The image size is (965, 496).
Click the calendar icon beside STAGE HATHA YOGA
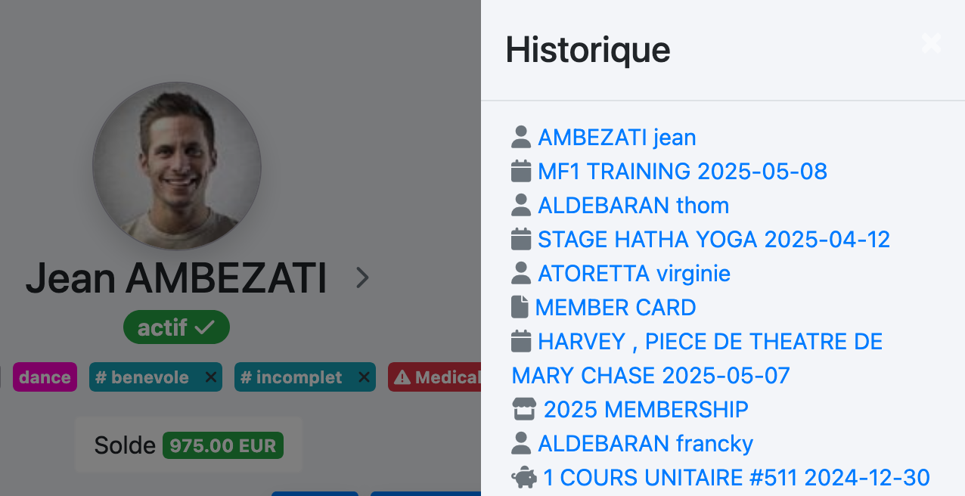tap(521, 239)
